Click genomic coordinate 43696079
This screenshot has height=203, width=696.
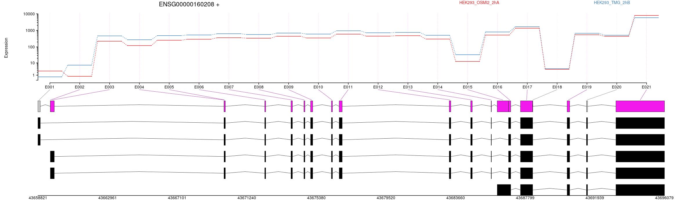pos(664,198)
